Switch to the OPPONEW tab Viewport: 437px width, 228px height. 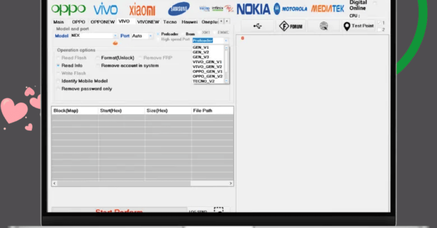[x=102, y=22]
